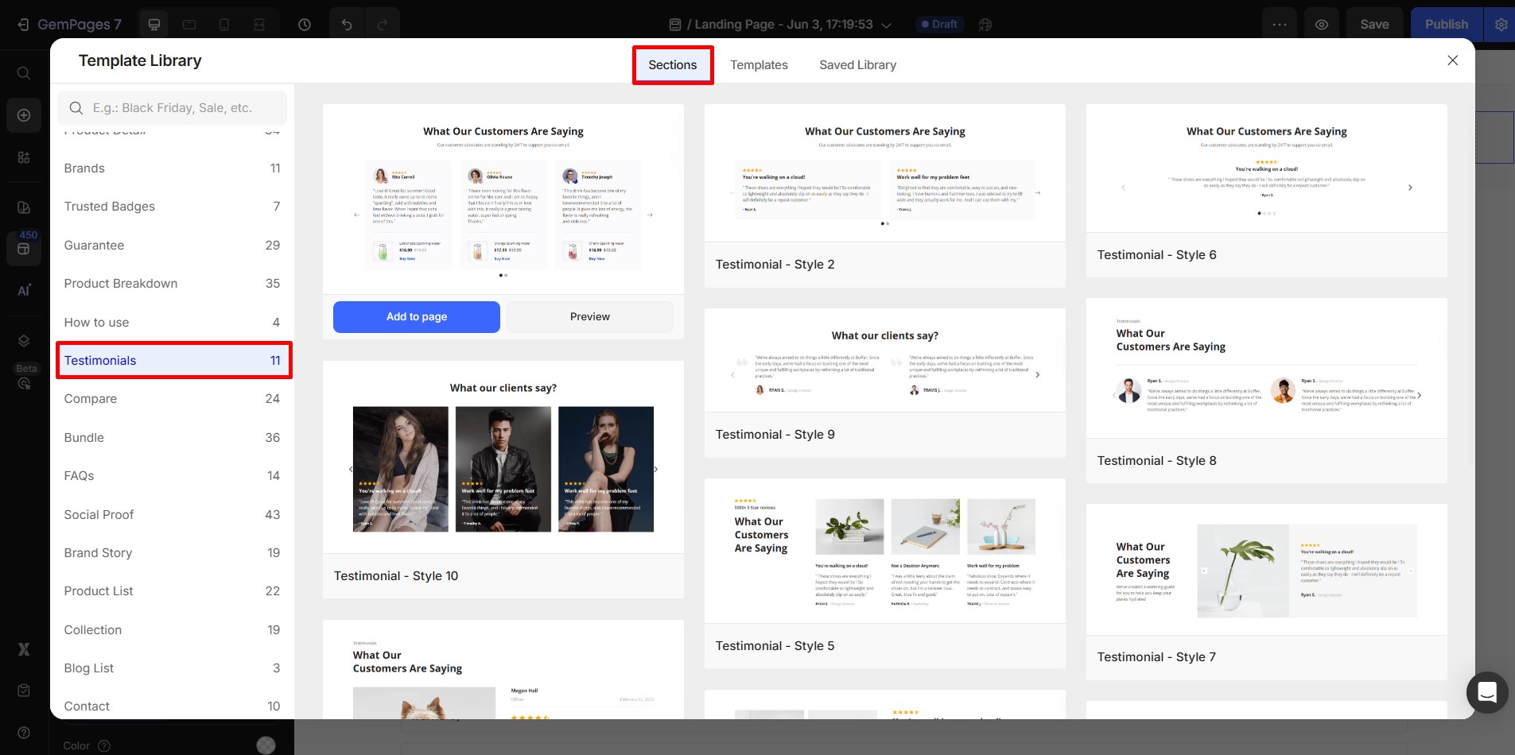Open the add elements panel with the plus icon
1515x755 pixels.
pos(24,114)
